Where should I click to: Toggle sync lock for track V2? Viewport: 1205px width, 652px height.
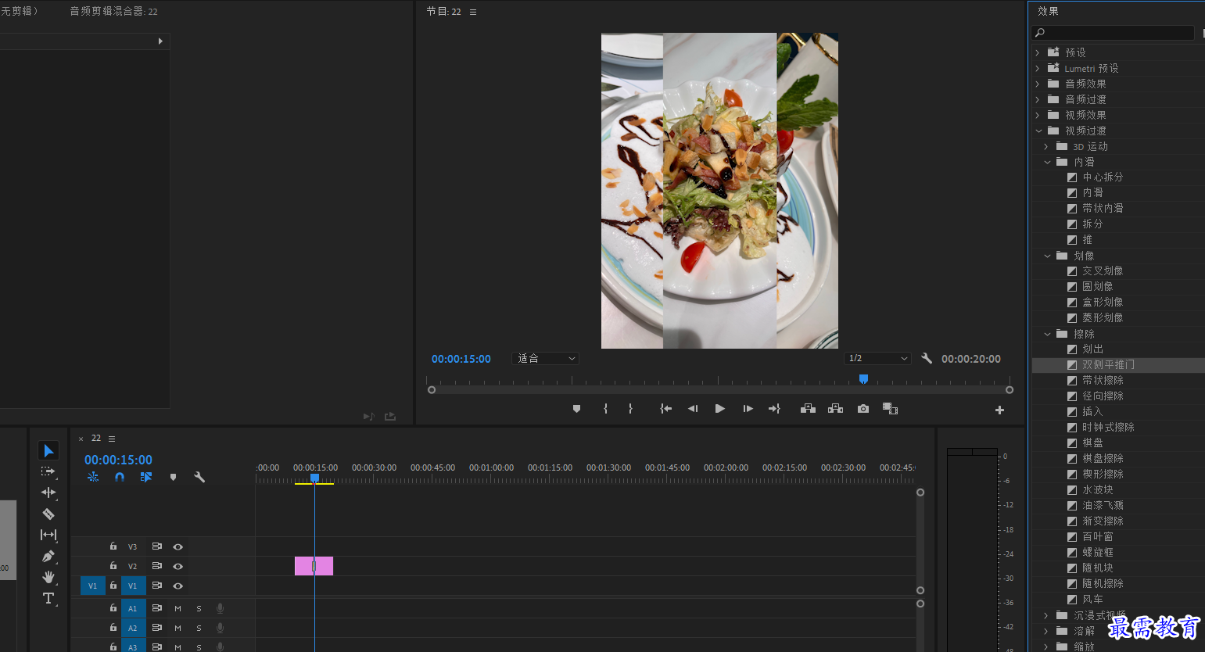tap(156, 566)
